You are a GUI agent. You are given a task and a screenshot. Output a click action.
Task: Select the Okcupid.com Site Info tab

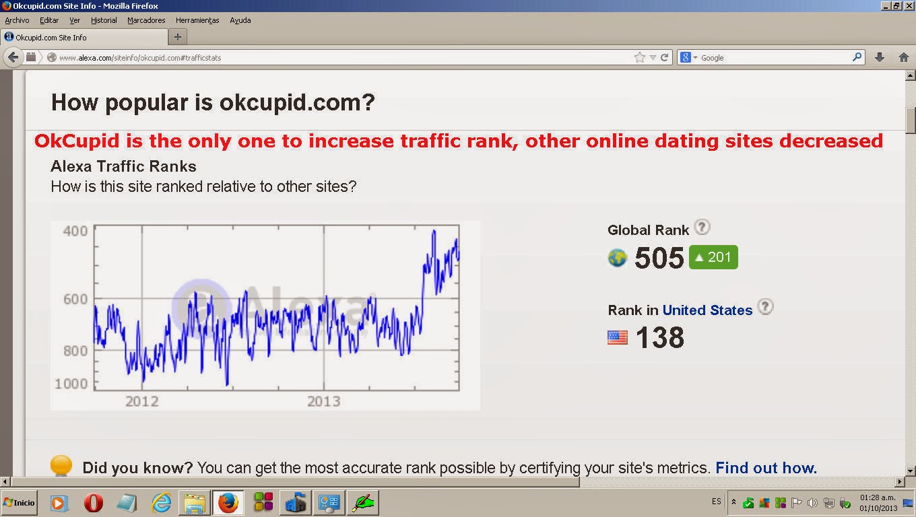[x=84, y=37]
